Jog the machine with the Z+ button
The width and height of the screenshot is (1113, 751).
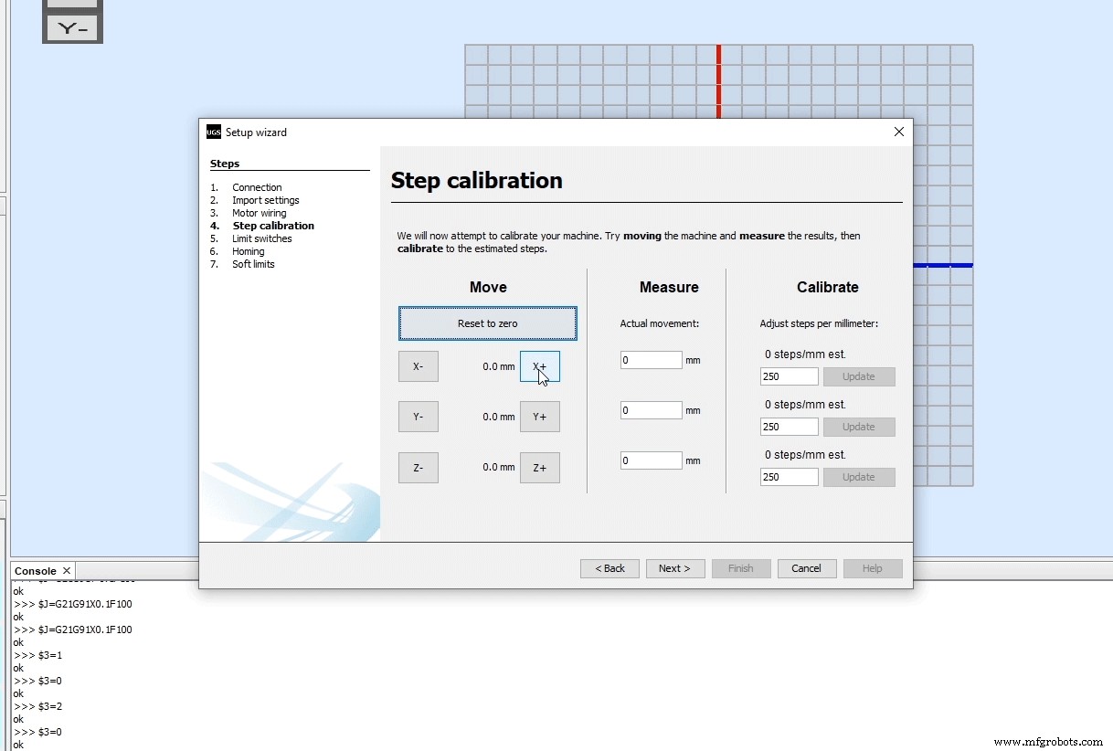point(540,467)
